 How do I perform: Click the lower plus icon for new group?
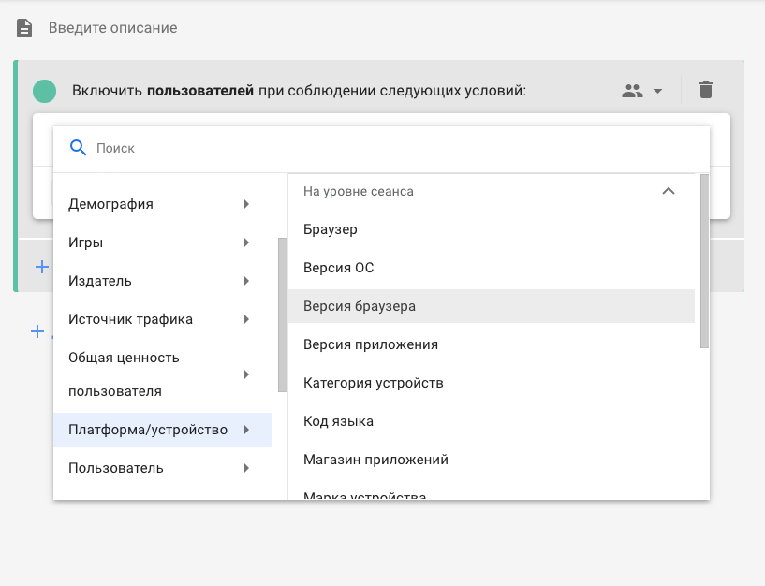(x=37, y=331)
